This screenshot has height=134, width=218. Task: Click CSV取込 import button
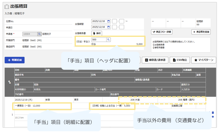[180, 60]
